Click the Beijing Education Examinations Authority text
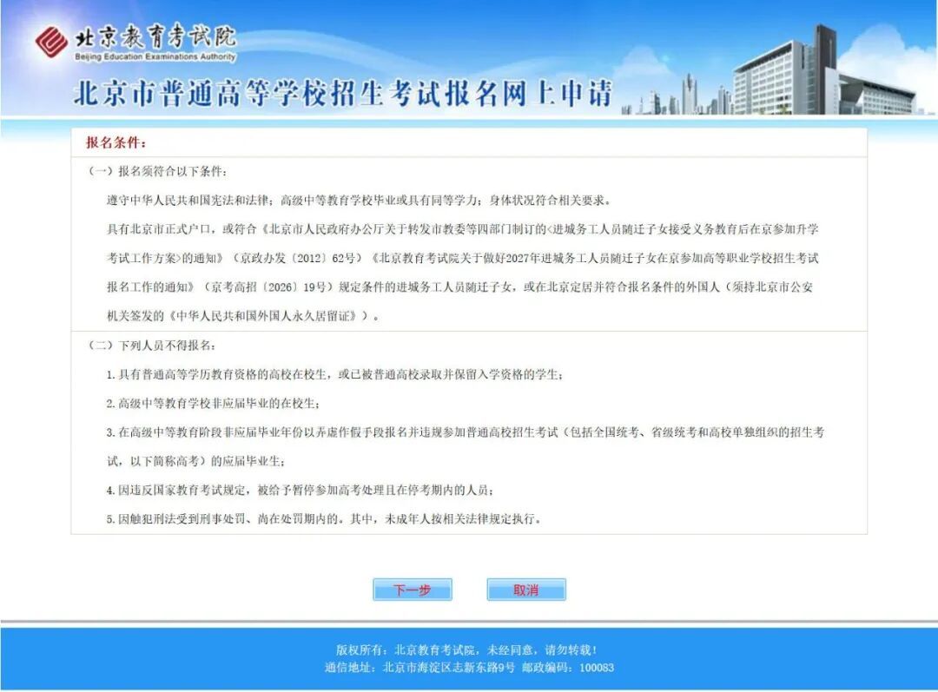 pos(155,56)
